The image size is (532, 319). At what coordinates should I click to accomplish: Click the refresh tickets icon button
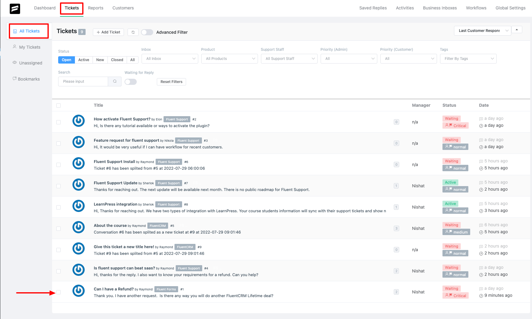pos(133,32)
